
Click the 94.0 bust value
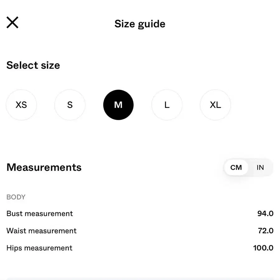[x=265, y=213]
